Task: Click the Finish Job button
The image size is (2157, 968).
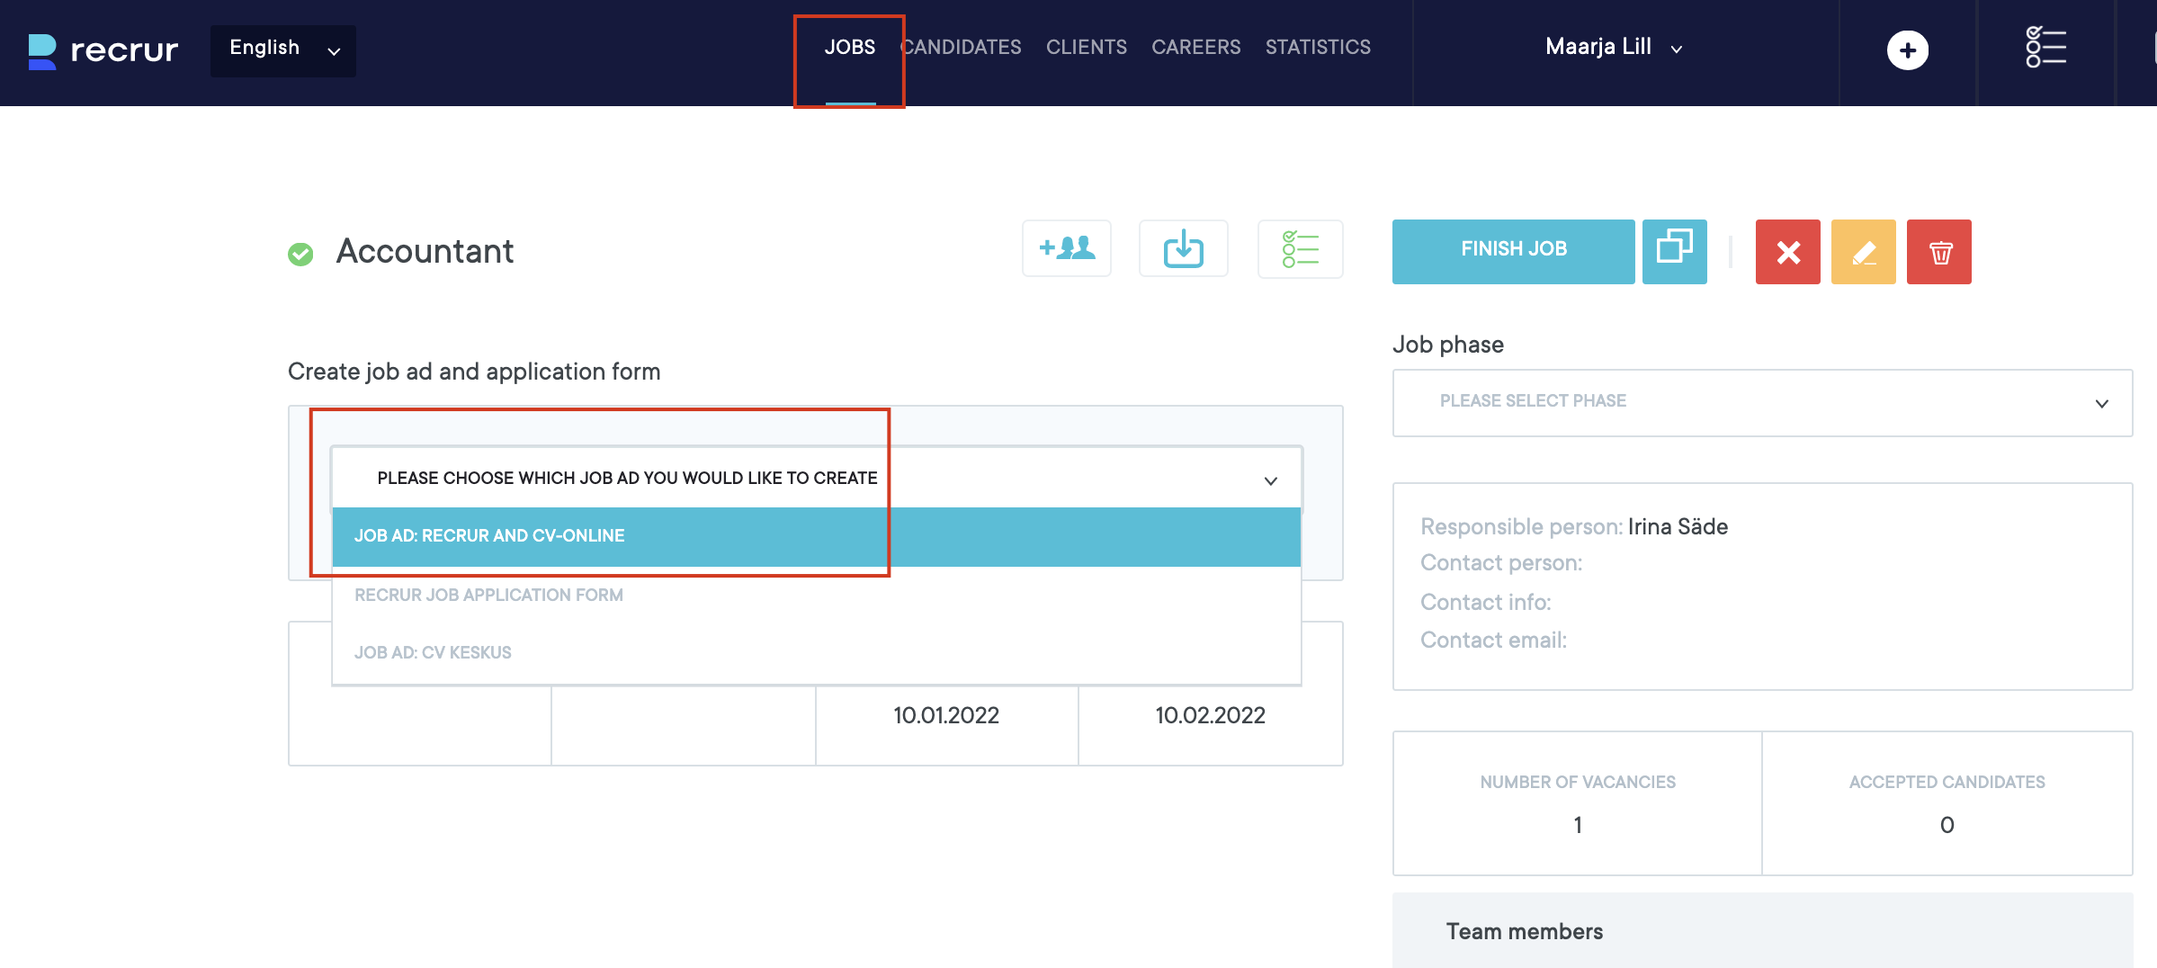Action: 1513,251
